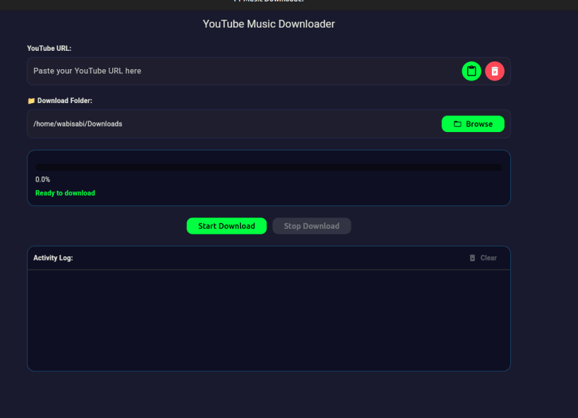This screenshot has height=418, width=578.
Task: Click the 'Activity Log:' heading
Action: [53, 258]
